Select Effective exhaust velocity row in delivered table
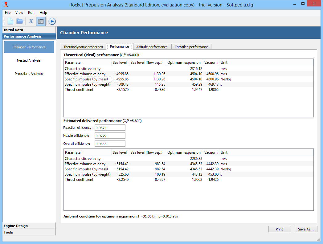The height and width of the screenshot is (244, 323). pos(189,164)
